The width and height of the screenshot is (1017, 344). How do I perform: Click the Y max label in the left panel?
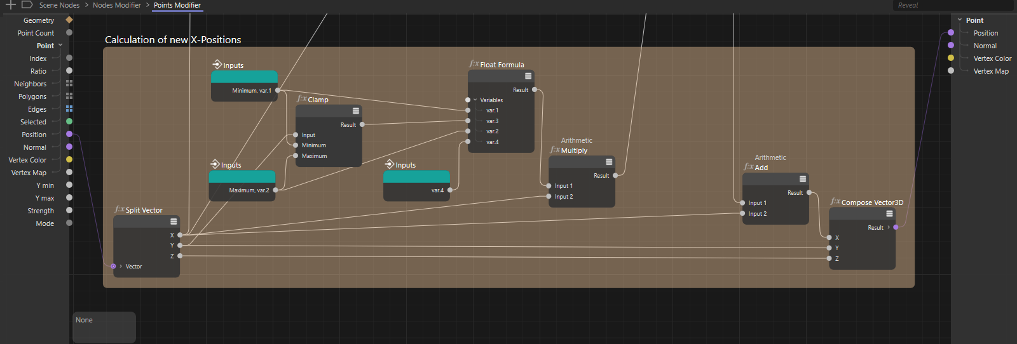44,198
